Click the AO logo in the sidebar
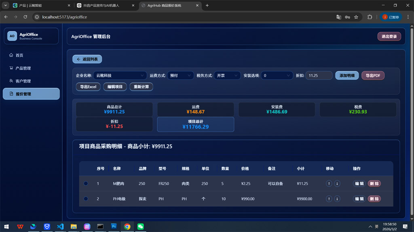The height and width of the screenshot is (232, 414). point(12,36)
